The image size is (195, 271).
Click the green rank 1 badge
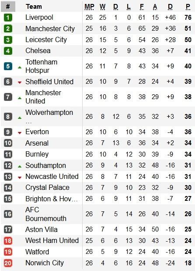point(8,18)
